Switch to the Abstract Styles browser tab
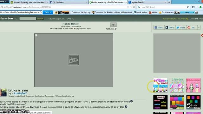 tap(29, 2)
